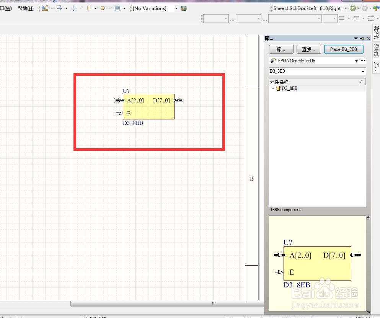
Task: Click the digital devices resistor icon
Action: click(88, 8)
